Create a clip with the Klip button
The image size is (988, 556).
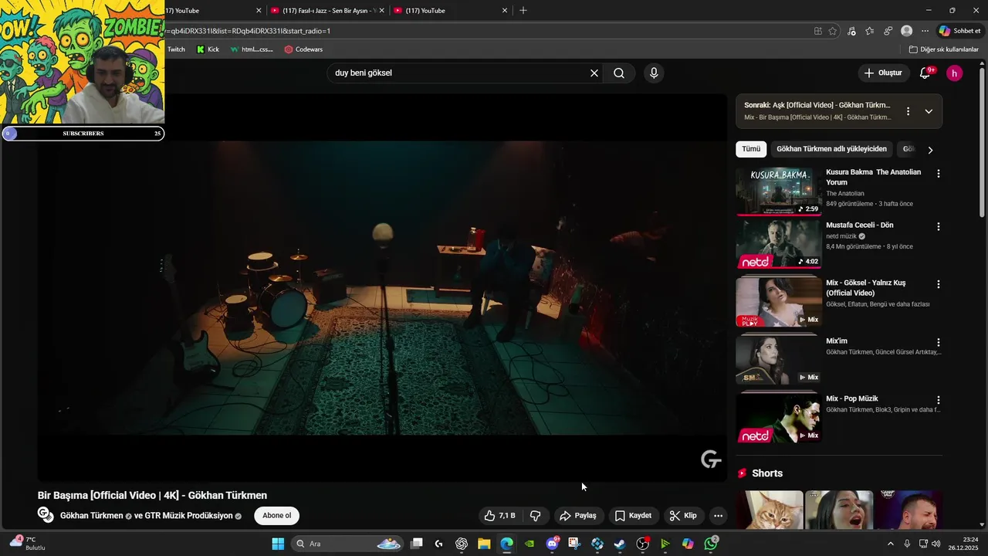pyautogui.click(x=683, y=516)
